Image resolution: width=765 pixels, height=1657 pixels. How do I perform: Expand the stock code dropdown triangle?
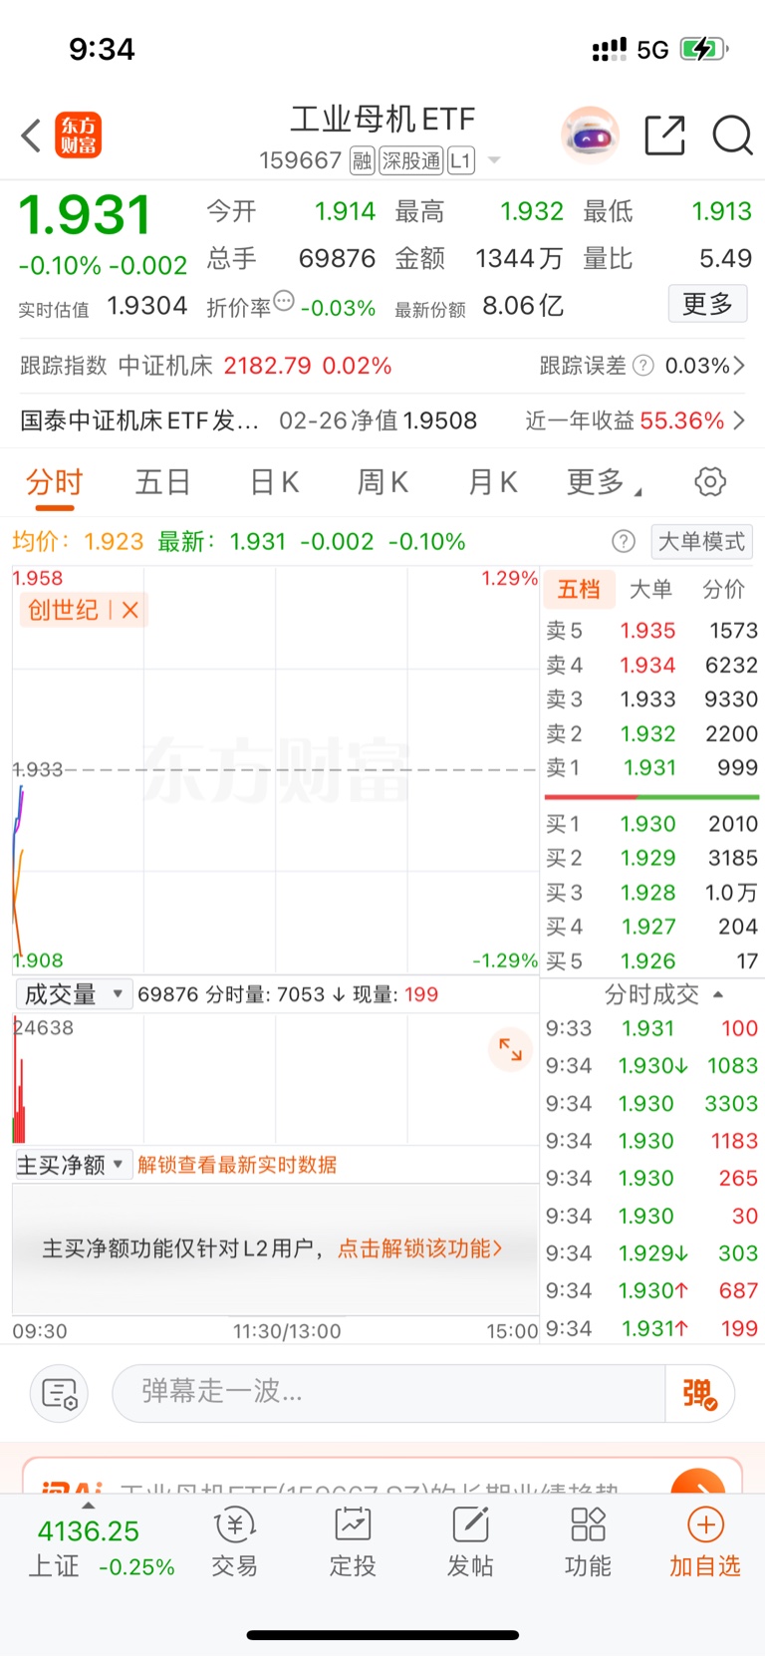click(494, 160)
